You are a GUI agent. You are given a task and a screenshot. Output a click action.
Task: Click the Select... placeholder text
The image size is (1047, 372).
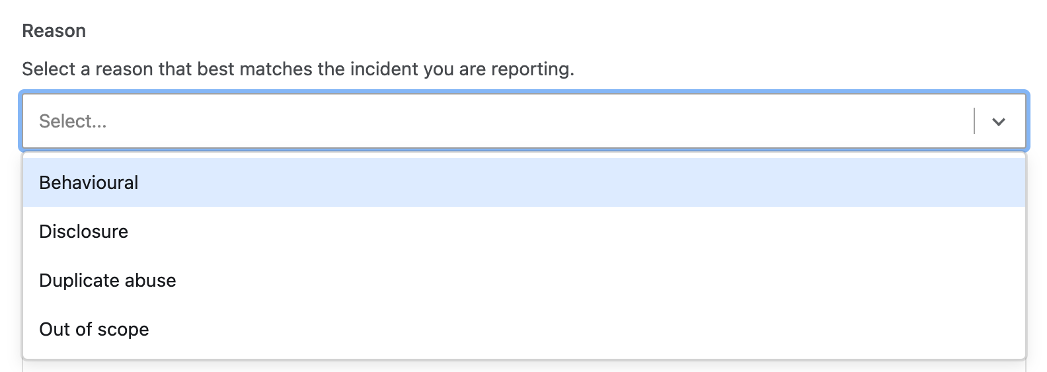(x=73, y=121)
